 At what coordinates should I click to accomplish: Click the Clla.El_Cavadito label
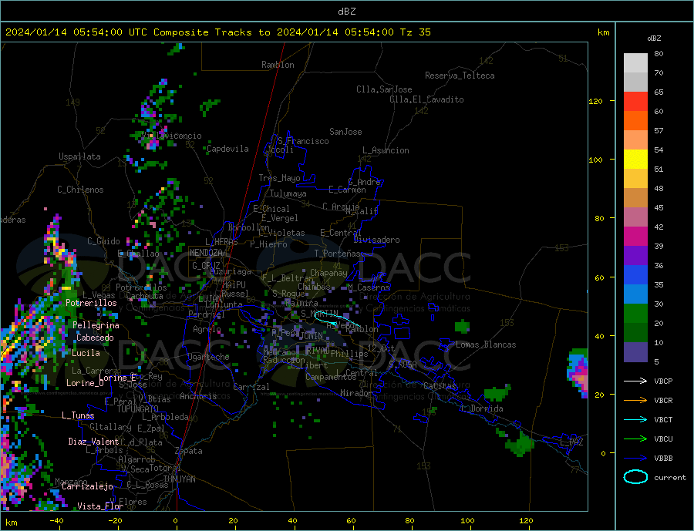(426, 99)
